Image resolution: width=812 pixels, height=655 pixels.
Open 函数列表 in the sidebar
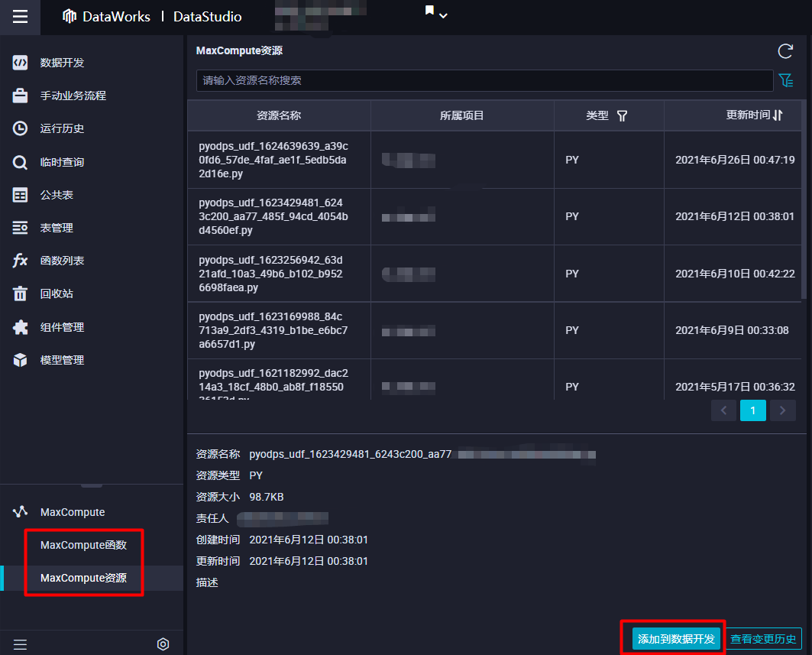(x=62, y=261)
